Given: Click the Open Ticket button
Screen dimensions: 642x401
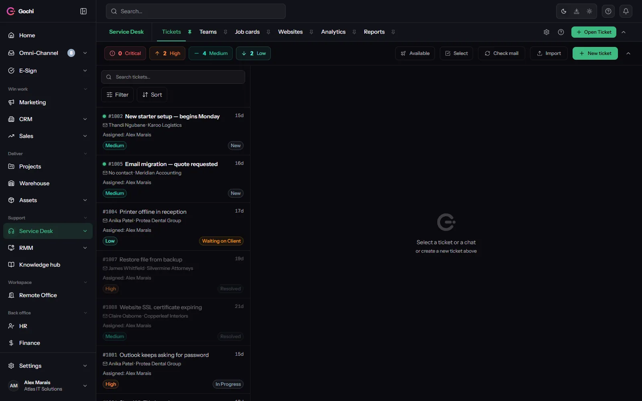Looking at the screenshot, I should pos(594,32).
